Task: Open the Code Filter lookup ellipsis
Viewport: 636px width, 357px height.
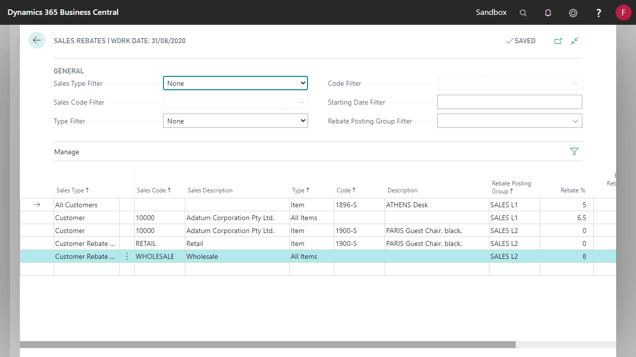Action: click(x=575, y=83)
